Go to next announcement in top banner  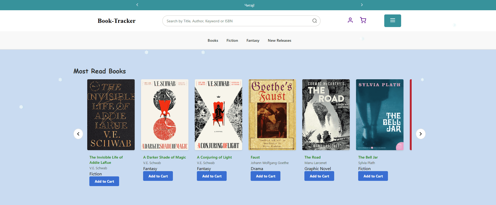coord(362,5)
